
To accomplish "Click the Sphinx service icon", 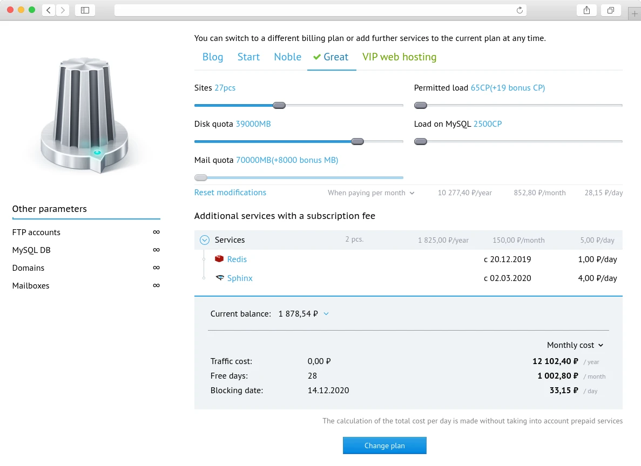I will click(x=219, y=278).
